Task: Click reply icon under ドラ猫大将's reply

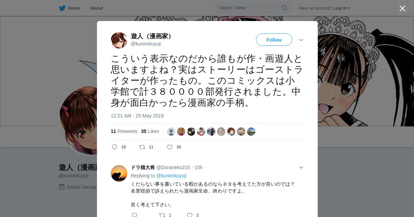Action: (x=135, y=215)
